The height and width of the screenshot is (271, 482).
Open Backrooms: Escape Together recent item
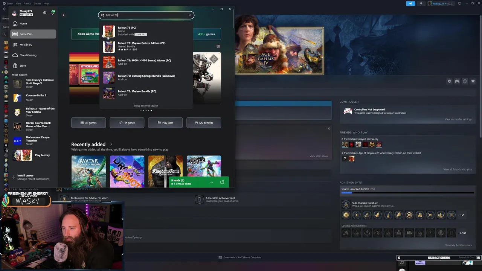[34, 140]
